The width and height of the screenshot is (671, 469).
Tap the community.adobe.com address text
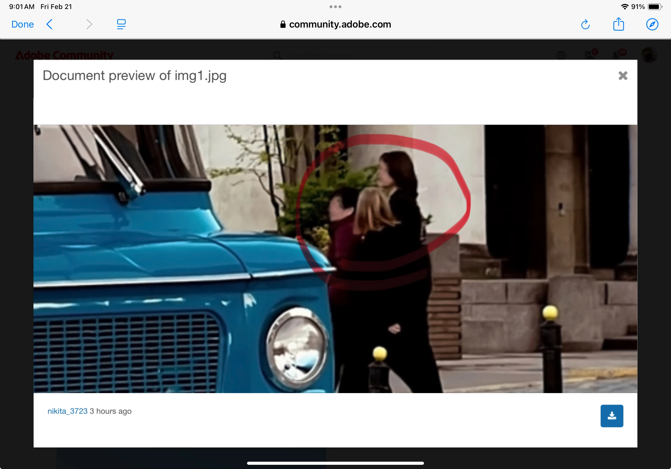pos(340,24)
